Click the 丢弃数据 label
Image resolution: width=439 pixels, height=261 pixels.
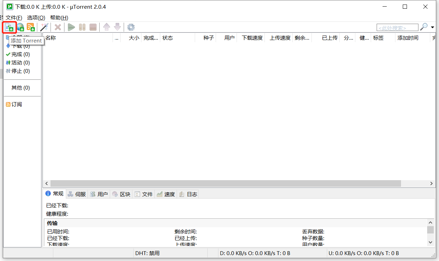coord(313,231)
